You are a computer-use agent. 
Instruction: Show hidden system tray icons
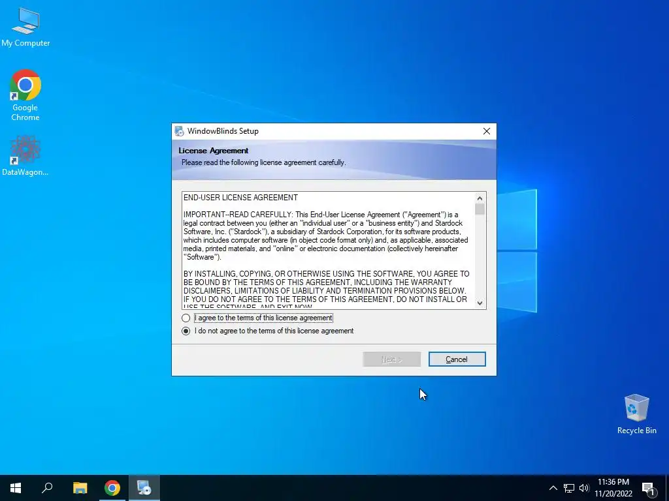(x=553, y=488)
